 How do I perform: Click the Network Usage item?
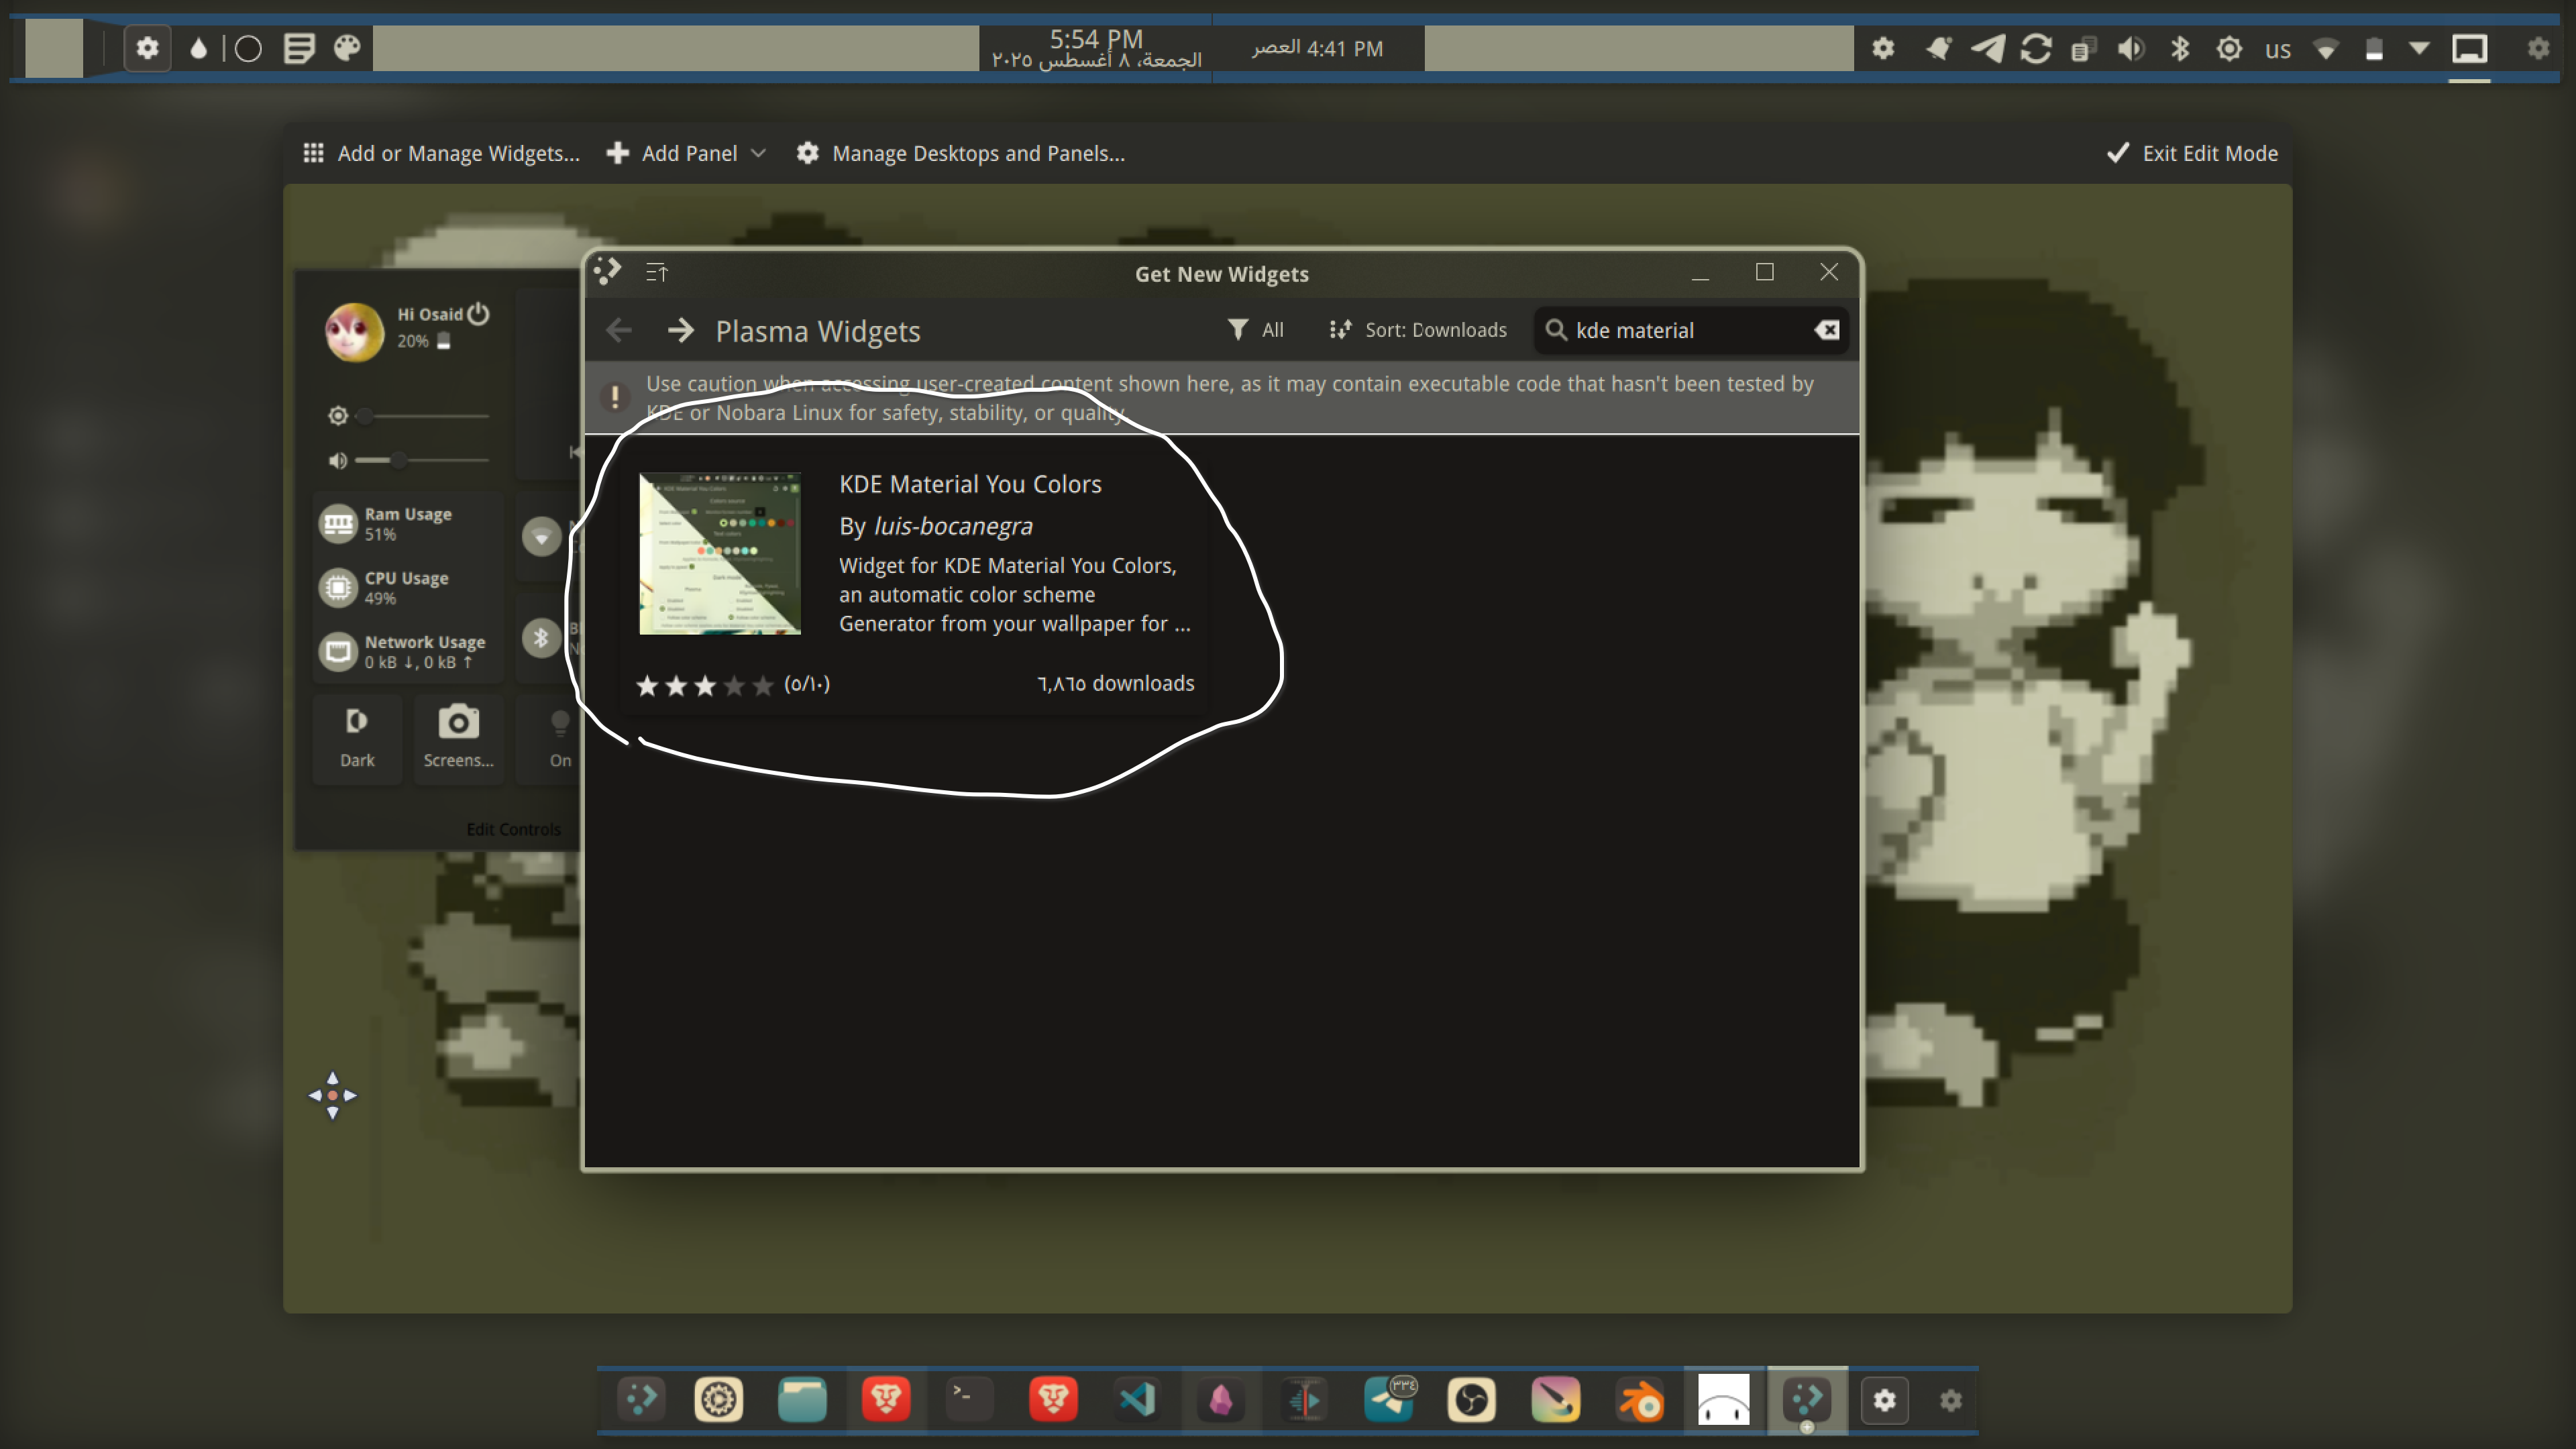[x=408, y=651]
